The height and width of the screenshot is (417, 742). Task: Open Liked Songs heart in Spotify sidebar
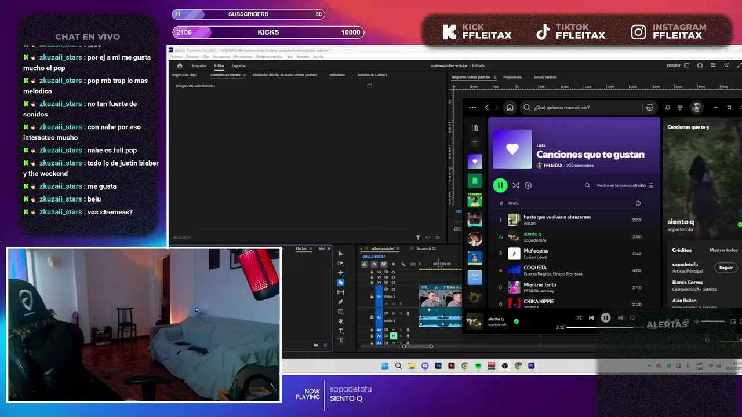pyautogui.click(x=475, y=162)
